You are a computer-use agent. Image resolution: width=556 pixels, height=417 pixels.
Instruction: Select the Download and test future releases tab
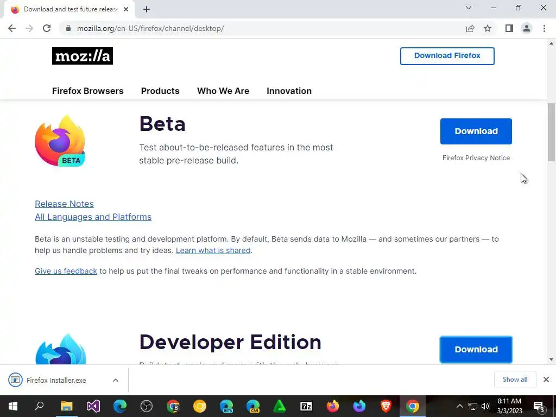[x=70, y=9]
